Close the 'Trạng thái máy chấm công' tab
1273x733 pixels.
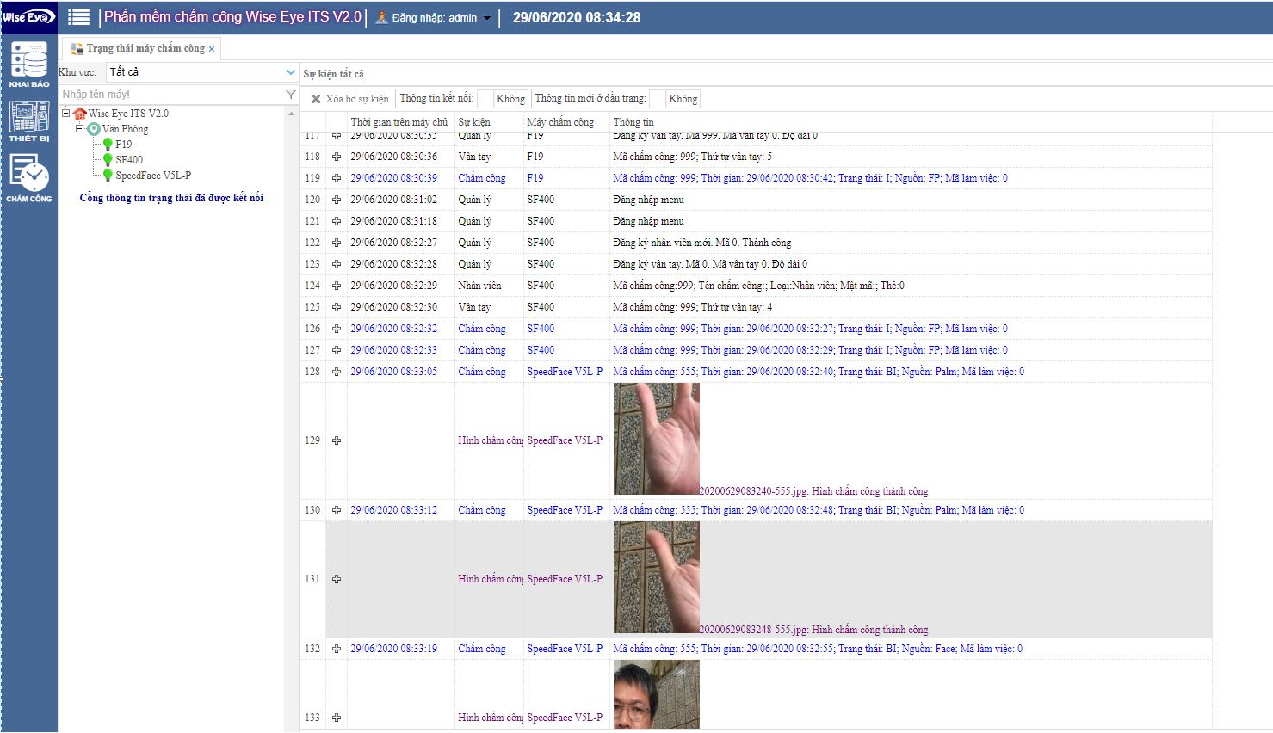[x=212, y=49]
